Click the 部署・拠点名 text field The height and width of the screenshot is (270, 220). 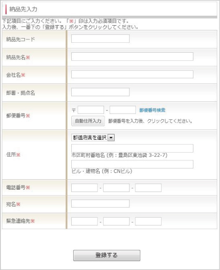pos(100,92)
